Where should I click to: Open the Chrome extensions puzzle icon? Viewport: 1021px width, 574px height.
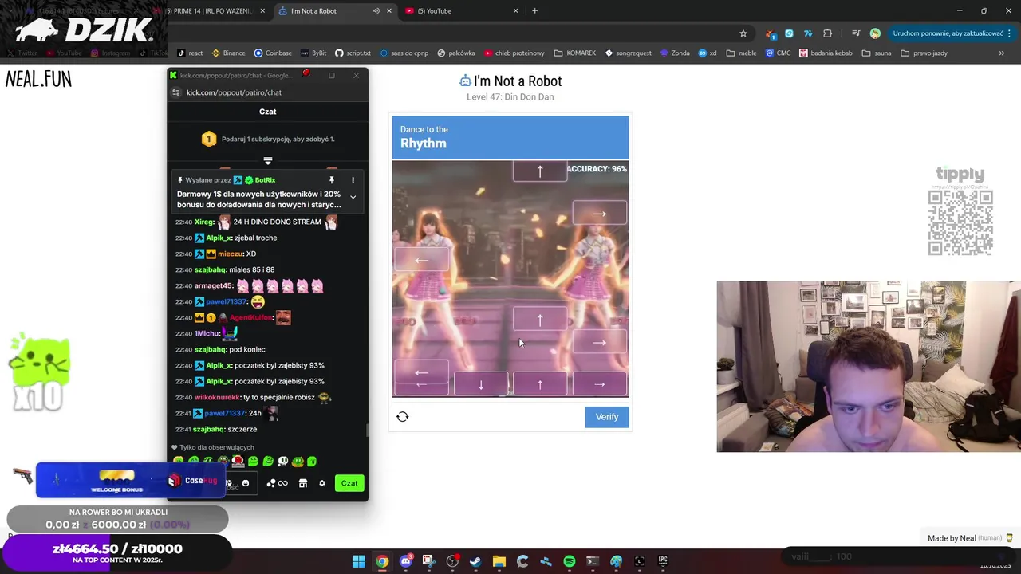point(827,33)
